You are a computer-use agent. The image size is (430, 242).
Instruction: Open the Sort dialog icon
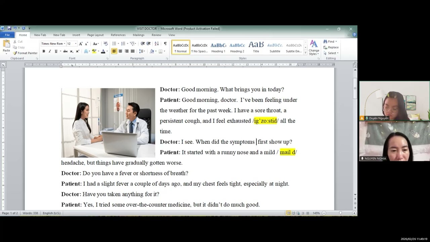click(157, 44)
